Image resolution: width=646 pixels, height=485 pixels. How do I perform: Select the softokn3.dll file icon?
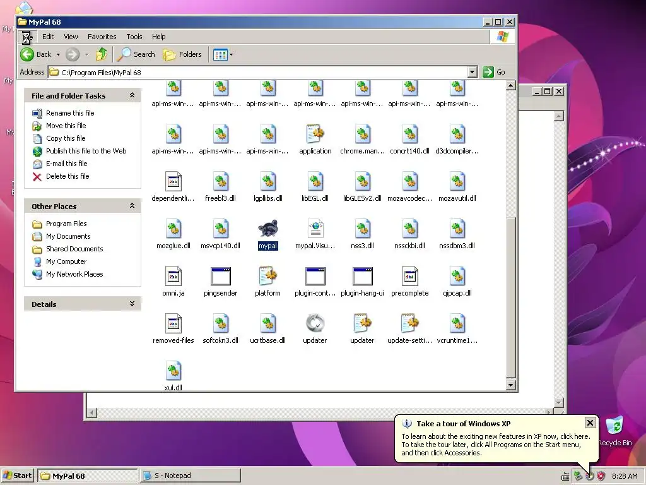pyautogui.click(x=220, y=323)
